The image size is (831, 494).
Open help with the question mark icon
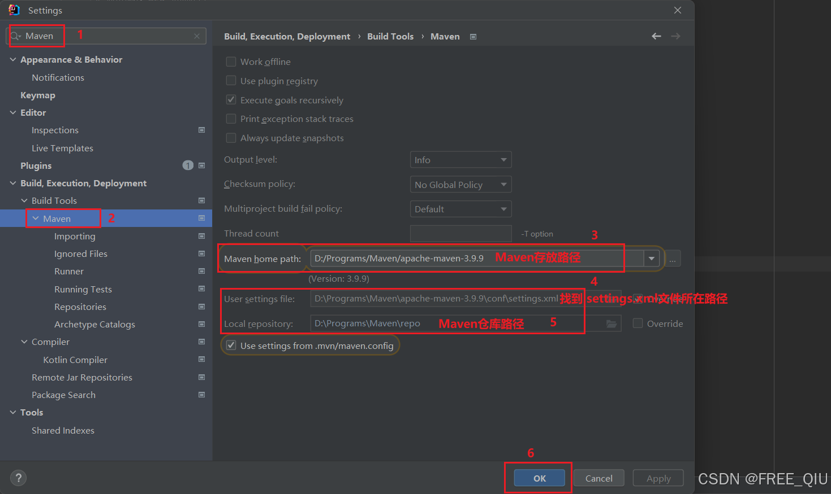tap(18, 478)
